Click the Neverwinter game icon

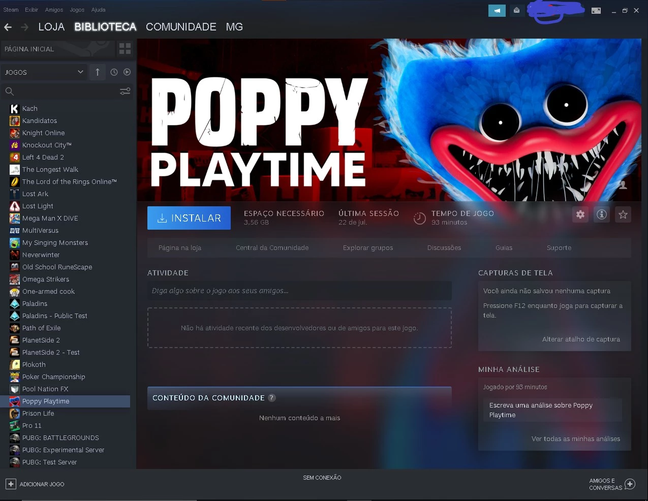pos(15,255)
